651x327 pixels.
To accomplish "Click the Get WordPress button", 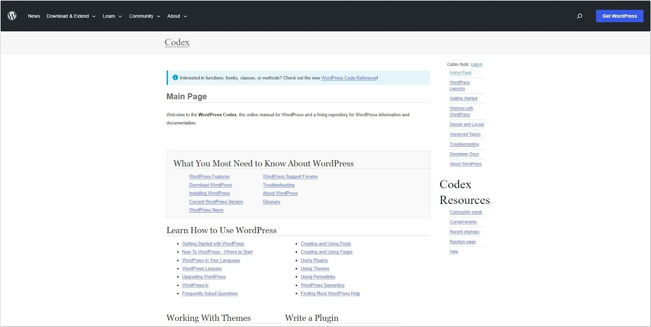I will pyautogui.click(x=620, y=16).
